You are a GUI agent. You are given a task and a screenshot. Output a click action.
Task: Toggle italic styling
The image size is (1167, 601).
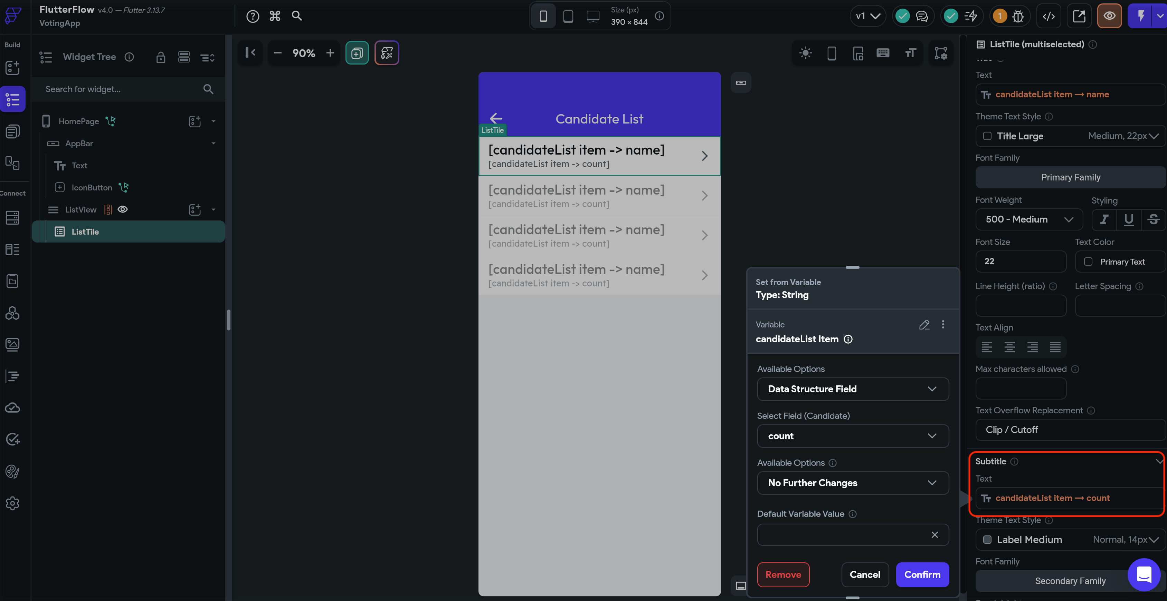pyautogui.click(x=1104, y=219)
